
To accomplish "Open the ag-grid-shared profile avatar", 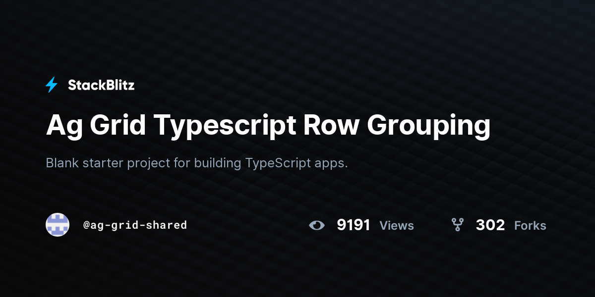I will point(58,225).
